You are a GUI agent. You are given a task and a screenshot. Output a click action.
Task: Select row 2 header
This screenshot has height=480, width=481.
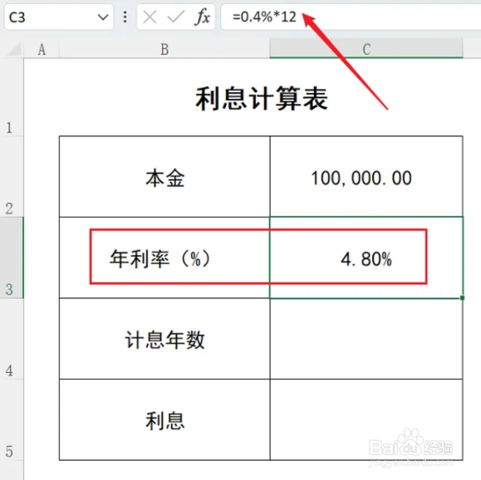click(12, 177)
